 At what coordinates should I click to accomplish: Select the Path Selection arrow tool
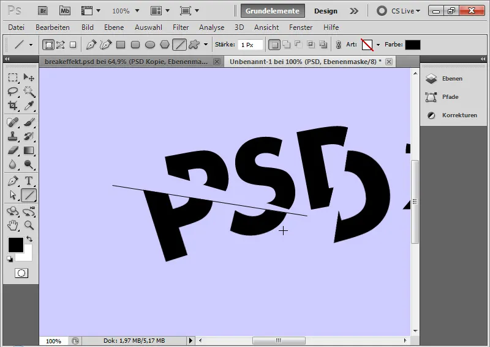tap(13, 195)
